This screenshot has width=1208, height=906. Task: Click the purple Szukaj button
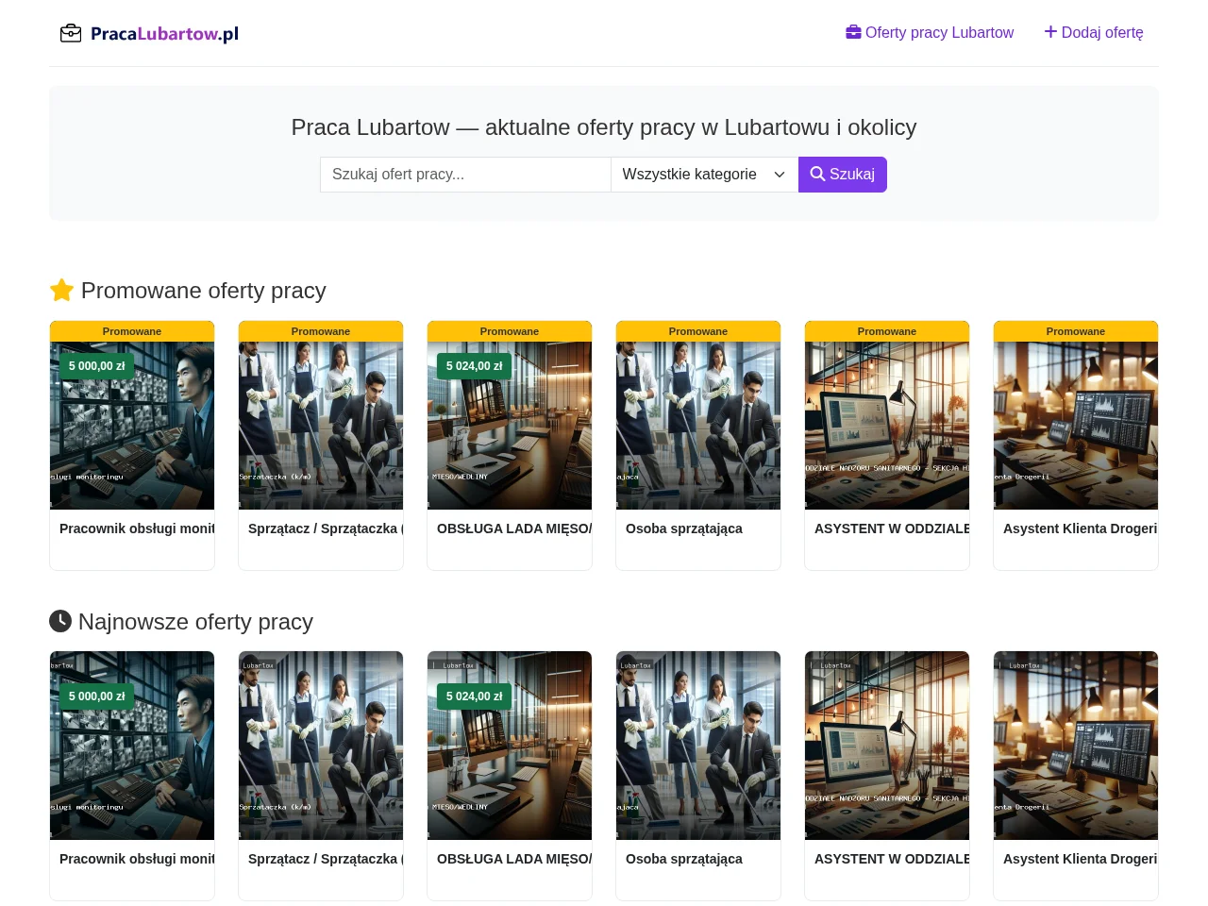point(843,175)
